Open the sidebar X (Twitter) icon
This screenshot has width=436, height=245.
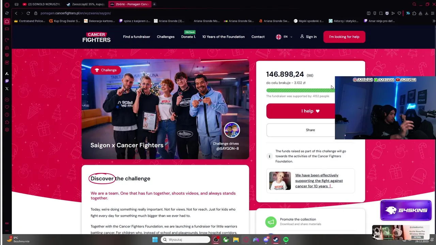(7, 88)
